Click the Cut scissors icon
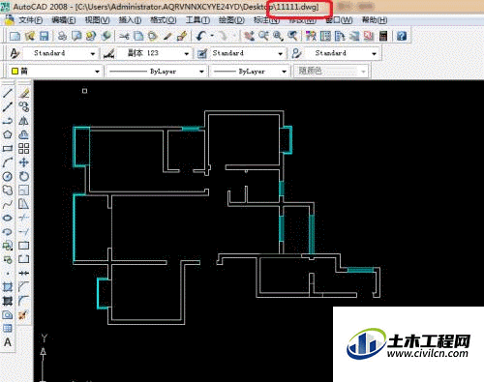The width and height of the screenshot is (484, 382). click(x=124, y=36)
